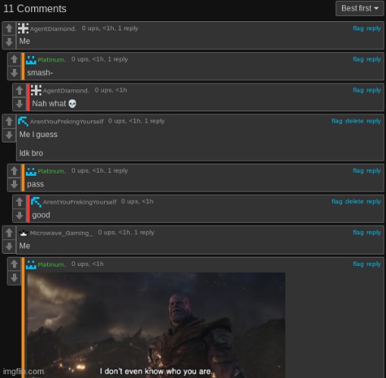Open the first ArentYouFrekingYourself username link
The height and width of the screenshot is (378, 386).
pos(67,121)
